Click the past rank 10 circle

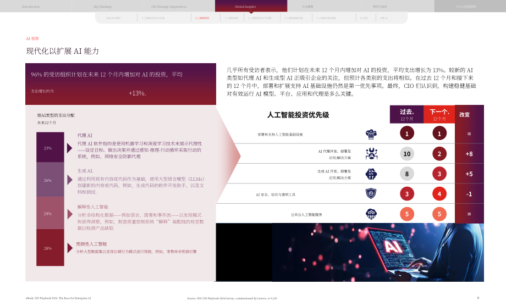[407, 154]
